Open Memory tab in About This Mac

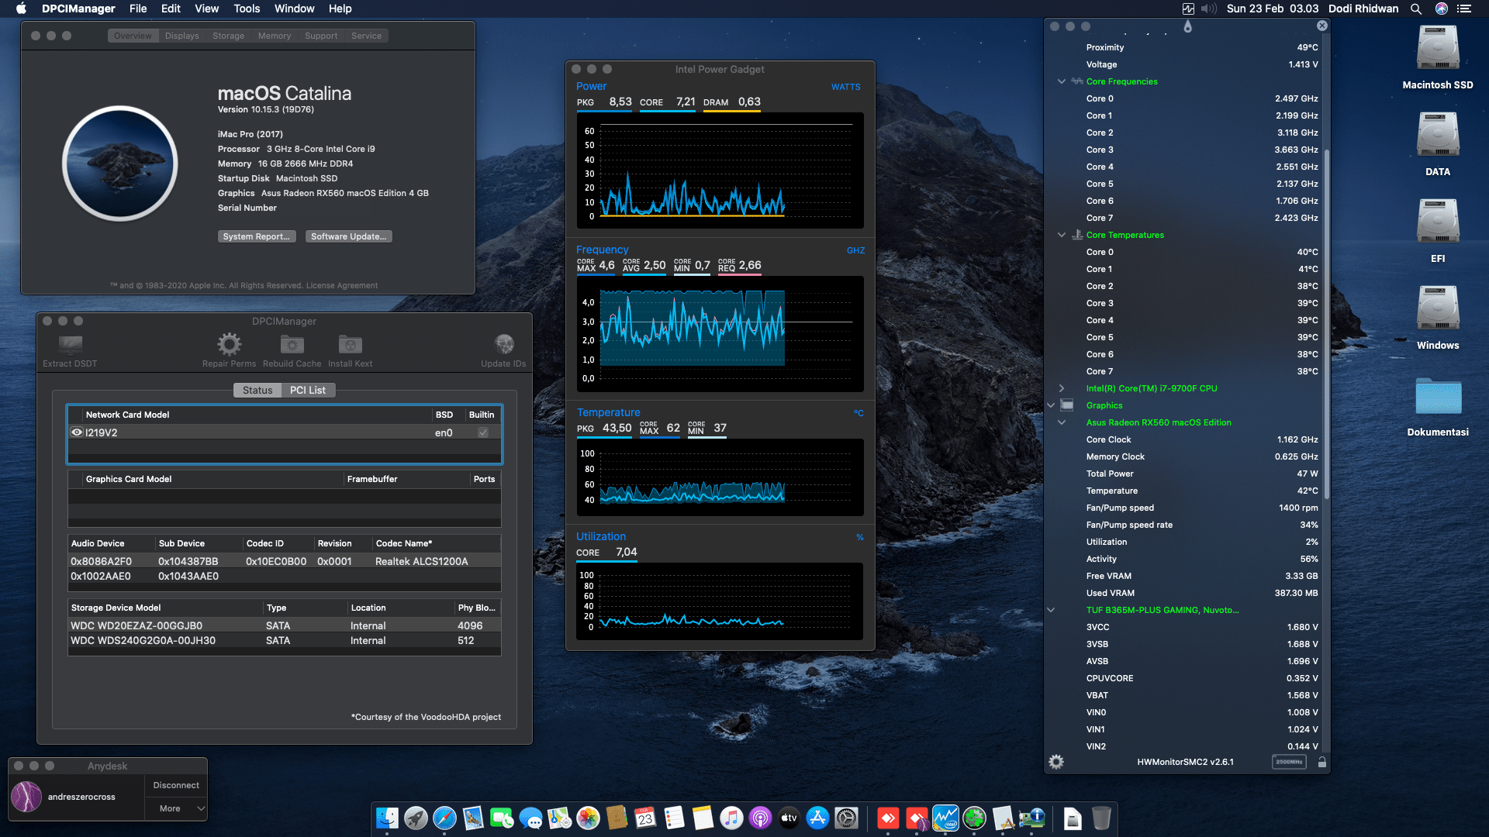(x=275, y=36)
